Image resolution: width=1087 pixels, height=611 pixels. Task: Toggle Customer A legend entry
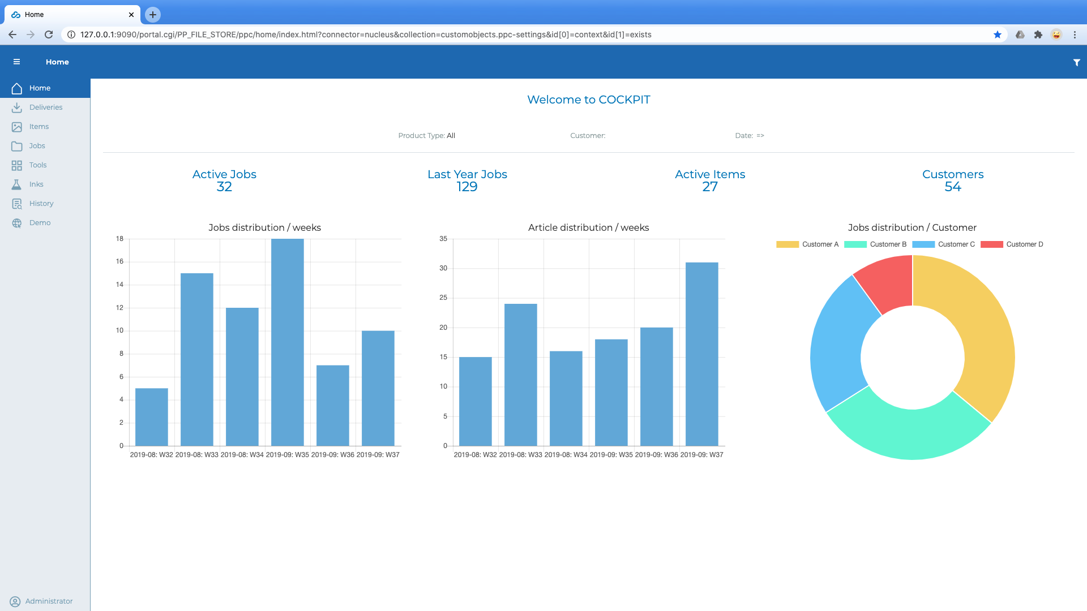coord(807,244)
